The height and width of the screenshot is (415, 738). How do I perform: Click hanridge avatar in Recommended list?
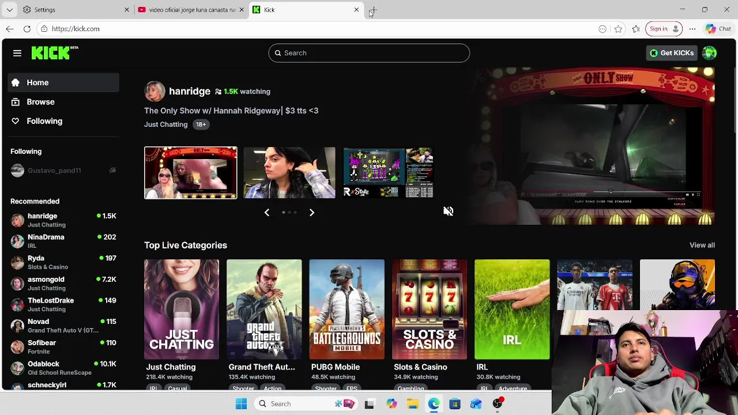17,220
